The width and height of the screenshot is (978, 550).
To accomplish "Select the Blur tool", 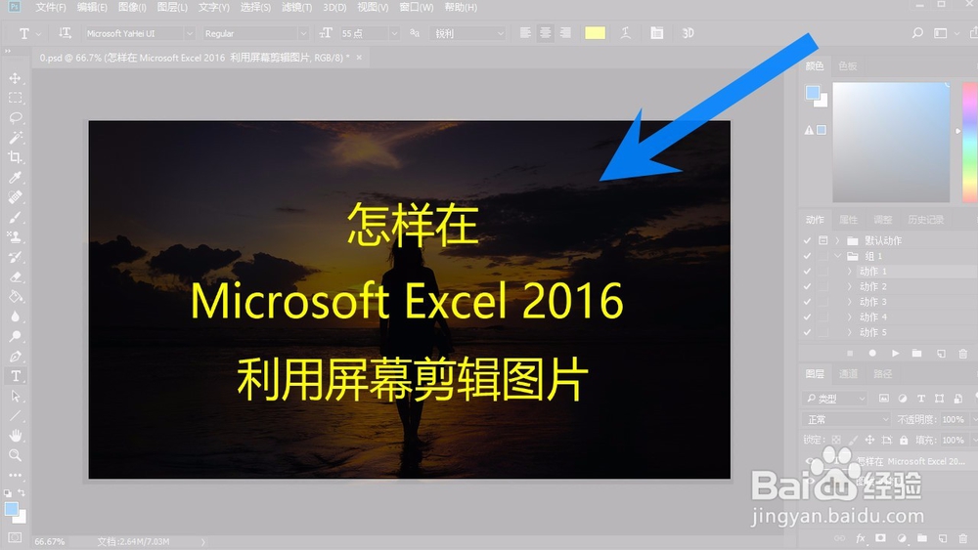I will coord(15,317).
